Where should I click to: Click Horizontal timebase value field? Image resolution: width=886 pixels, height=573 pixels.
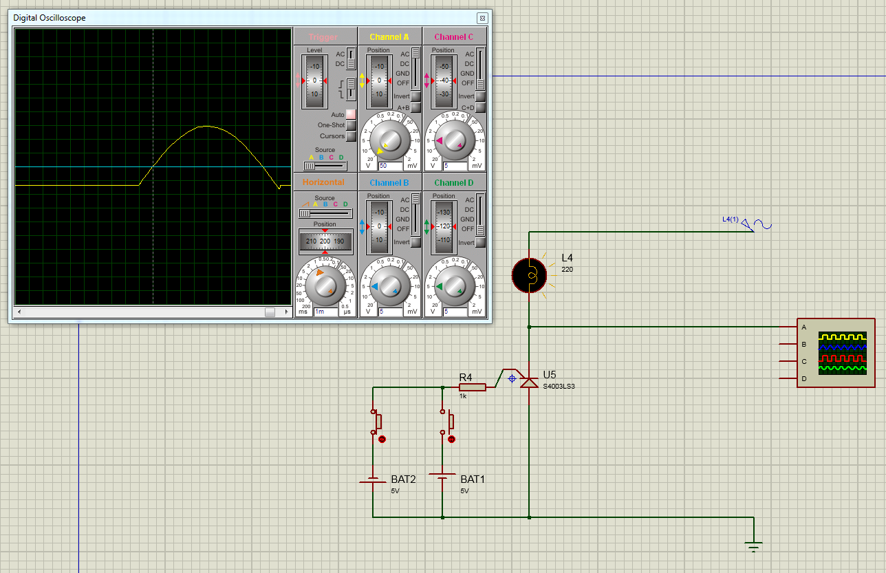(x=325, y=312)
